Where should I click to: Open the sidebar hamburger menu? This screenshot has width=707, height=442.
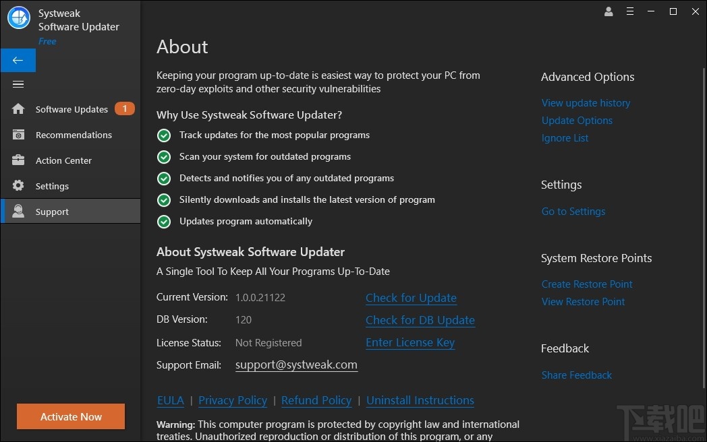(18, 84)
